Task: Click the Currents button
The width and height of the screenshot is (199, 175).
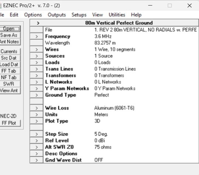Action: click(9, 51)
